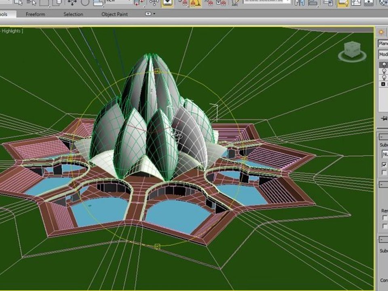Open Edit Named Selection Sets tool
The image size is (388, 291).
point(234,3)
